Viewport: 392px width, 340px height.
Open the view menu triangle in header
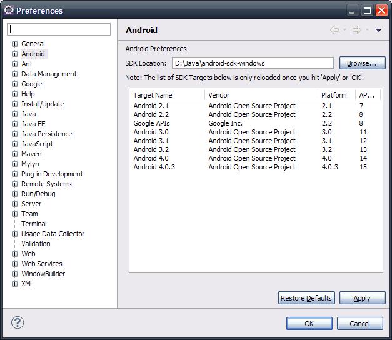click(378, 30)
